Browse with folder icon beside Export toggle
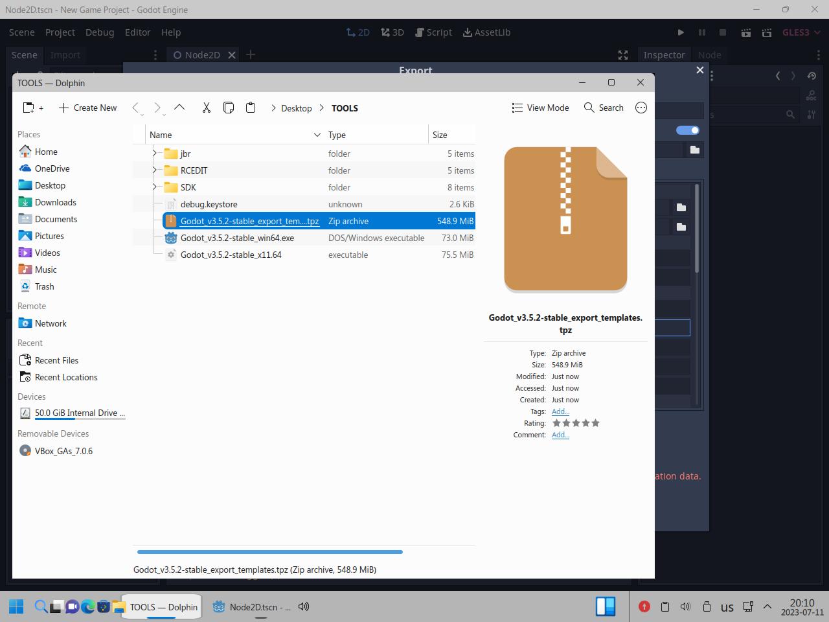This screenshot has height=622, width=829. (x=695, y=150)
